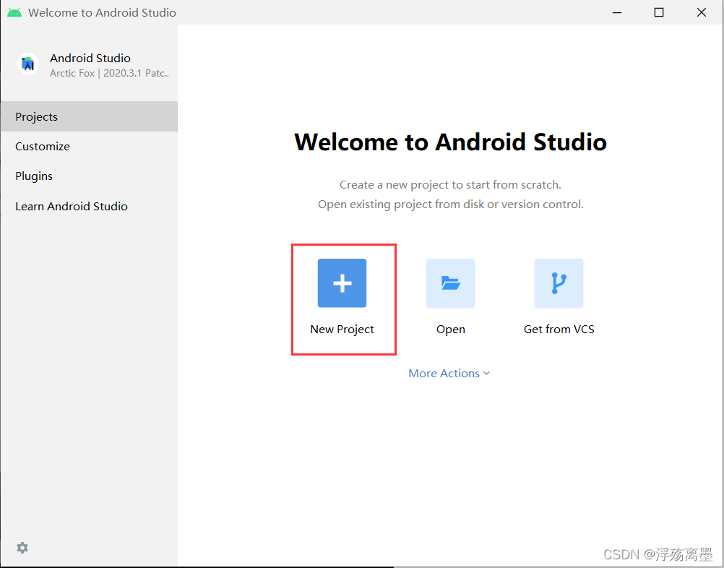The image size is (724, 568).
Task: Switch to the Customize tab
Action: tap(89, 147)
